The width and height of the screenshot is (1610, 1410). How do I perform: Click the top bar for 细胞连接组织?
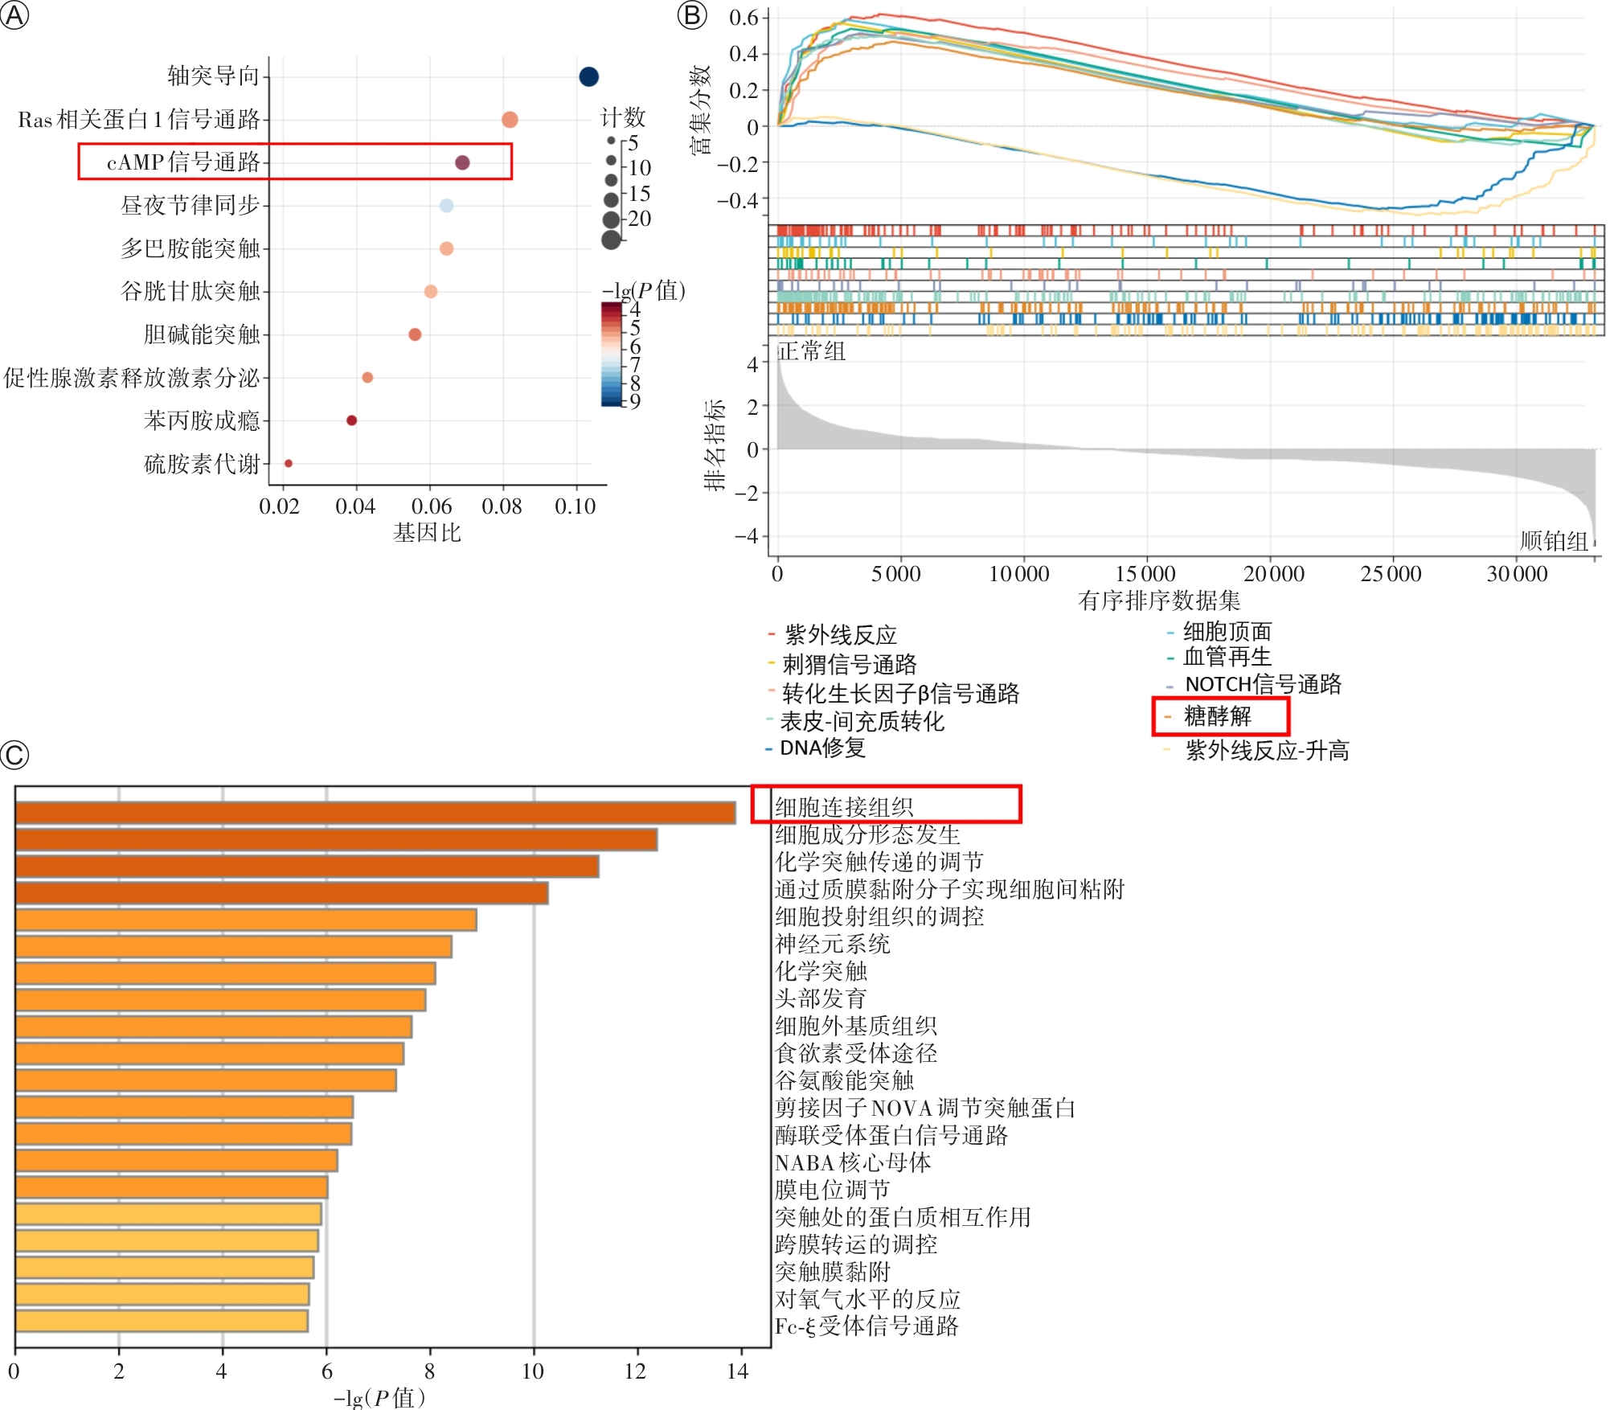click(x=375, y=813)
